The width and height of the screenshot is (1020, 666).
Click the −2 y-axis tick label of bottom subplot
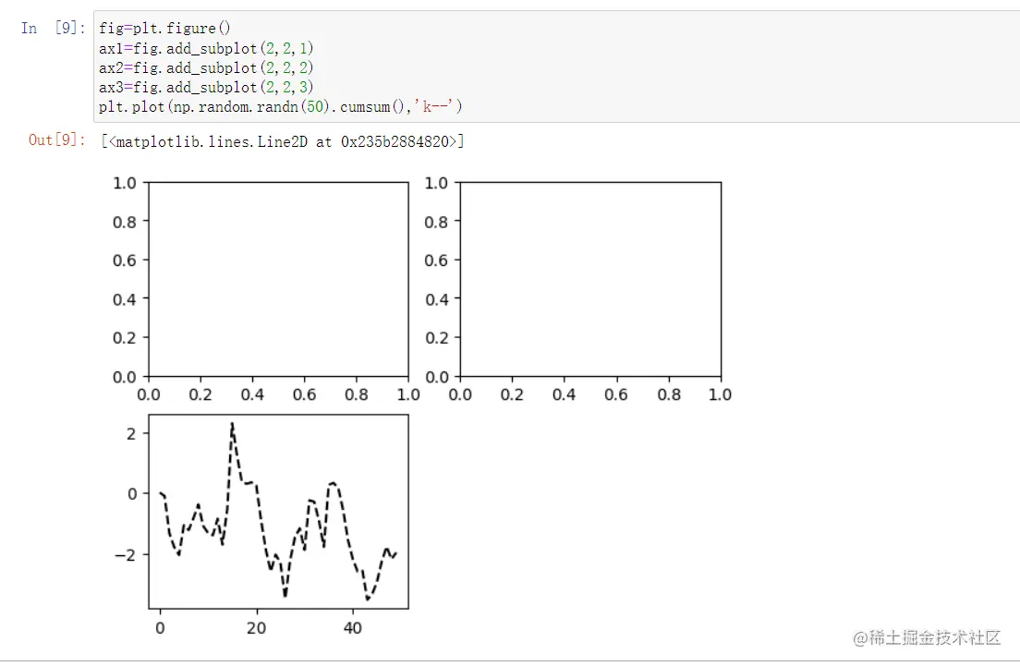[126, 555]
